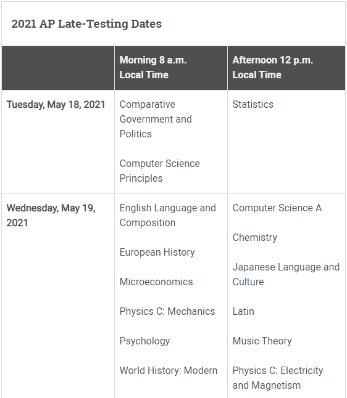Click the Psychology exam entry
This screenshot has width=347, height=398.
[144, 341]
